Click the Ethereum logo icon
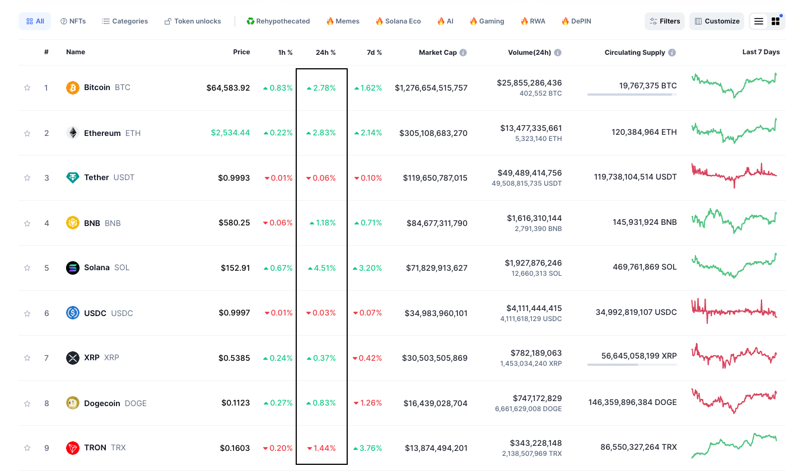The height and width of the screenshot is (471, 803). point(73,133)
